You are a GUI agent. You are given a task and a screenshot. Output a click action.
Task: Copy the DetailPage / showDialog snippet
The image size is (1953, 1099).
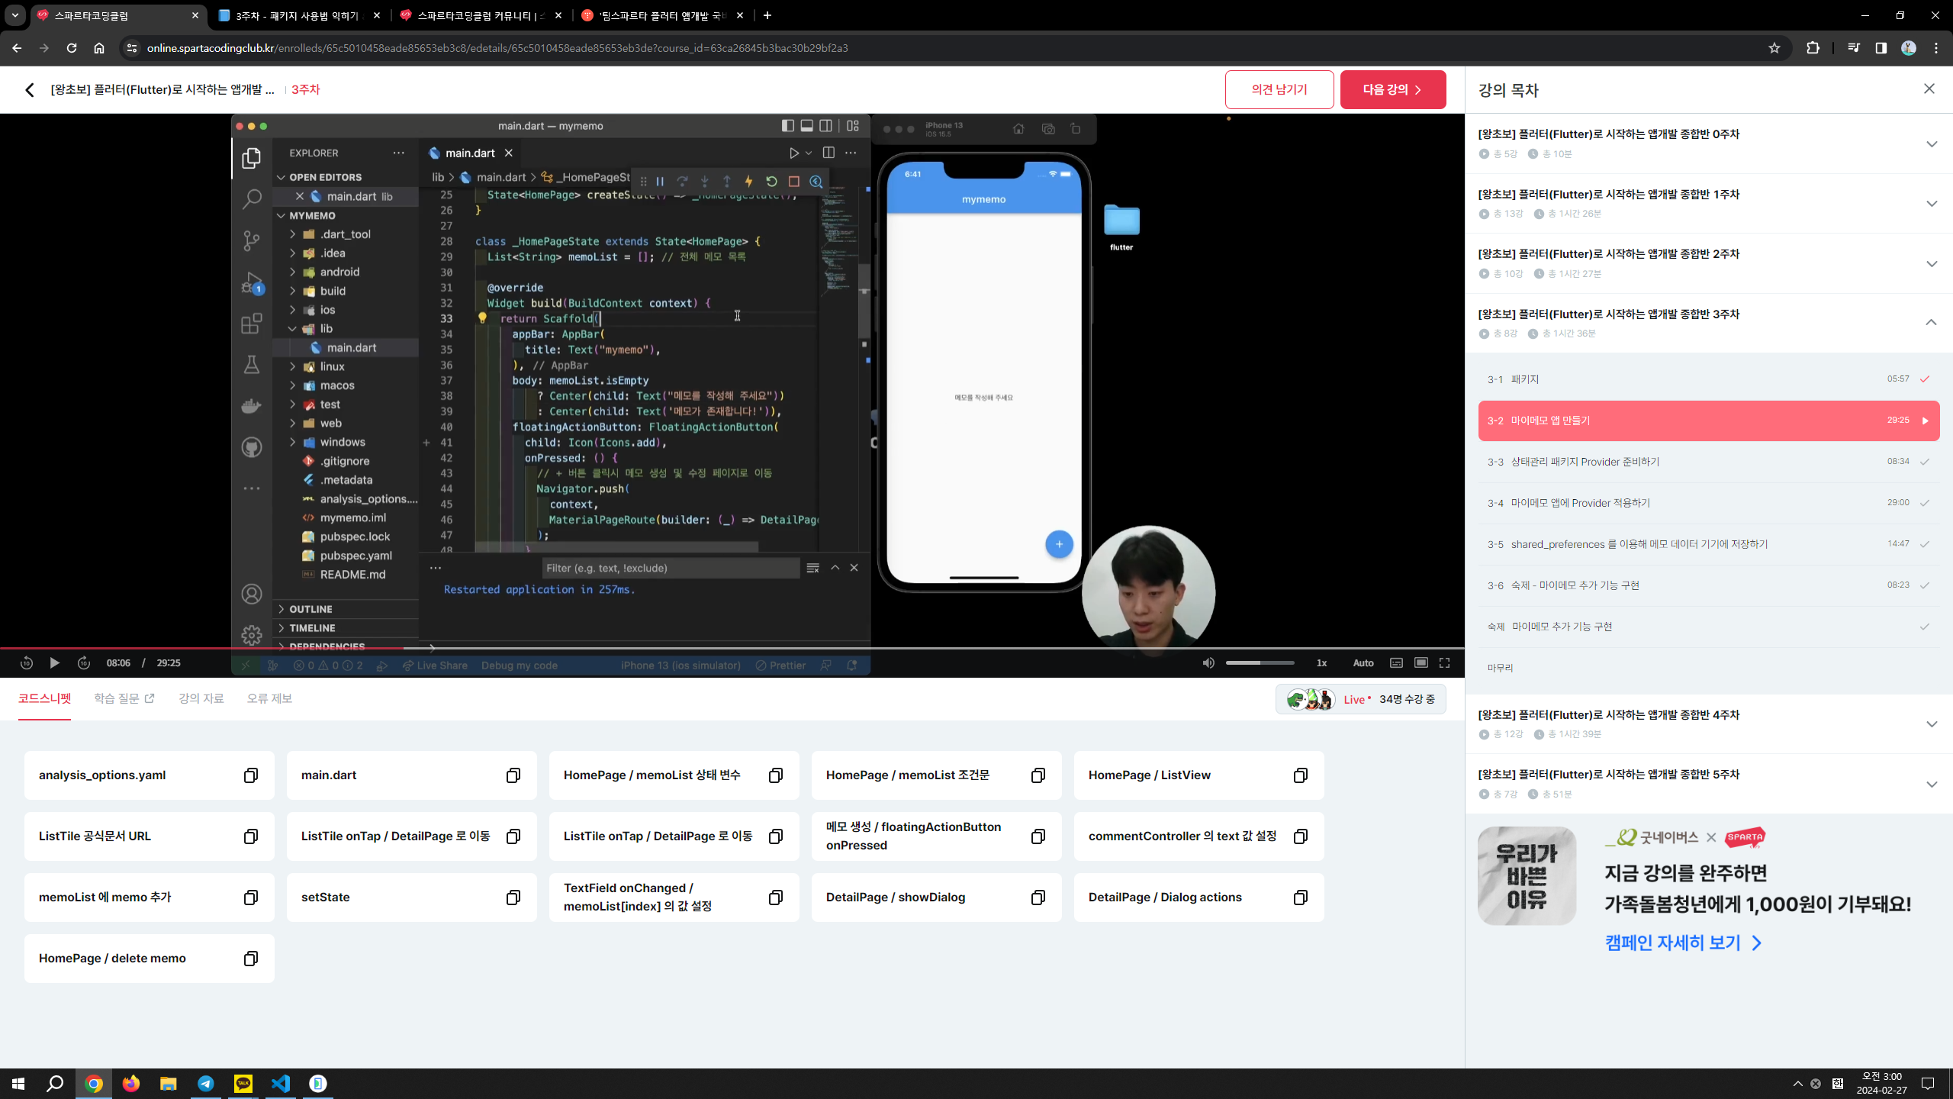click(x=1038, y=898)
